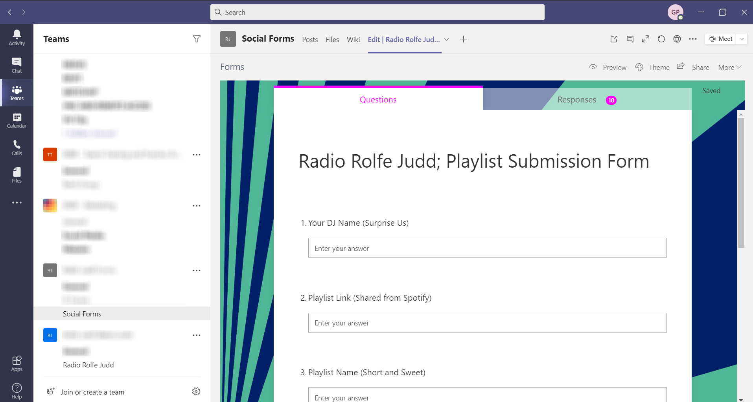View the Responses tab
This screenshot has width=753, height=402.
click(587, 100)
